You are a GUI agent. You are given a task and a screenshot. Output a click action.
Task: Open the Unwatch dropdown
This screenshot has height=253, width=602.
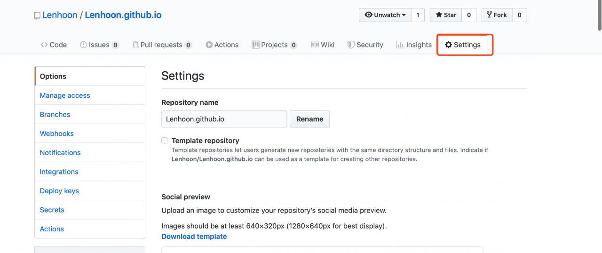385,15
